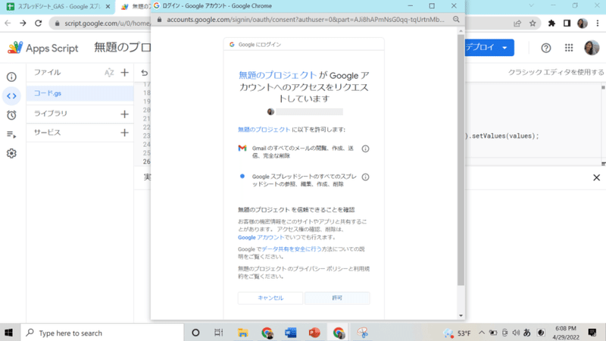Open the 無題のプロジェクト link in dialog heading
606x341 pixels.
(x=278, y=75)
